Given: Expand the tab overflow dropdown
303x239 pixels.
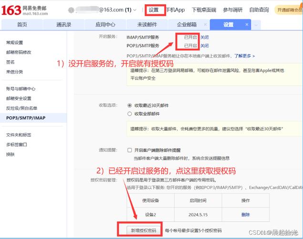Looking at the screenshot, I should click(256, 25).
